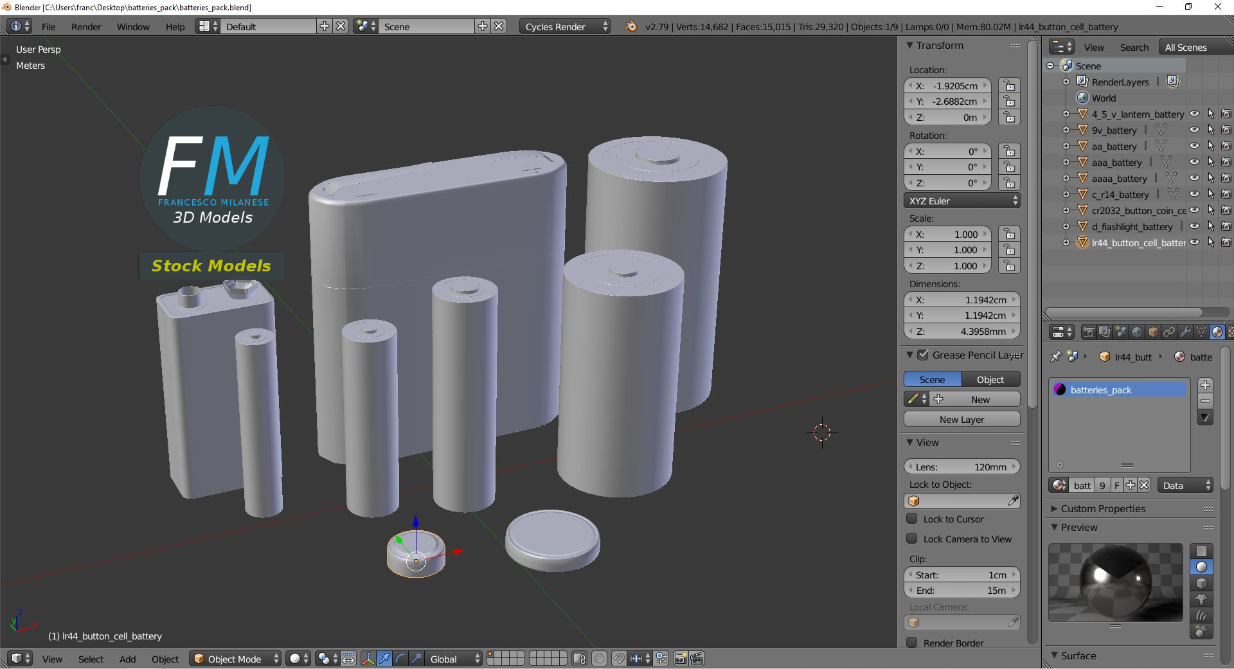Add a new material slot with plus
This screenshot has height=669, width=1234.
(x=1205, y=385)
